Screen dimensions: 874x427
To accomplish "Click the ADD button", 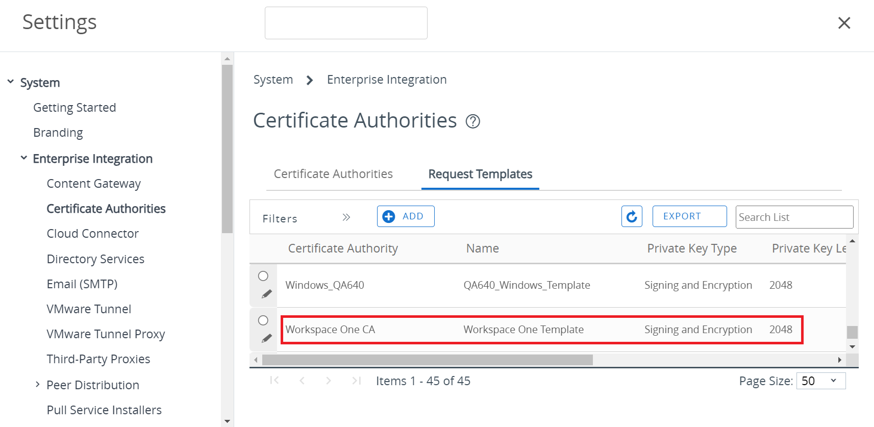I will click(405, 216).
